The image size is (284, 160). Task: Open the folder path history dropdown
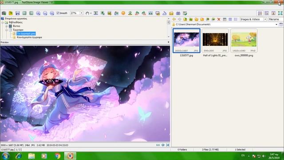(x=276, y=24)
